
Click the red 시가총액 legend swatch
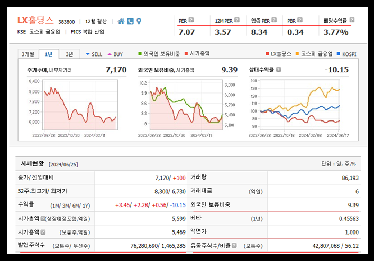(186, 53)
